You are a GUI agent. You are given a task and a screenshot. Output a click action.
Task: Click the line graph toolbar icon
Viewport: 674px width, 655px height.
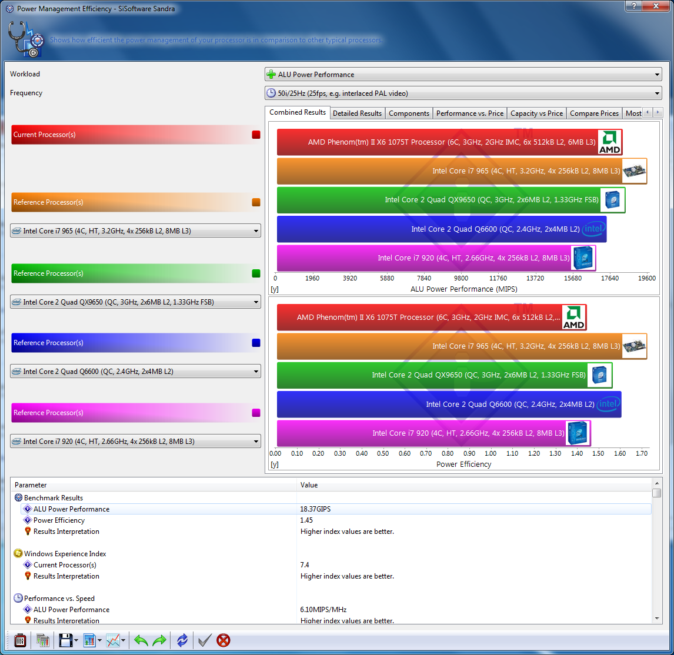[113, 640]
